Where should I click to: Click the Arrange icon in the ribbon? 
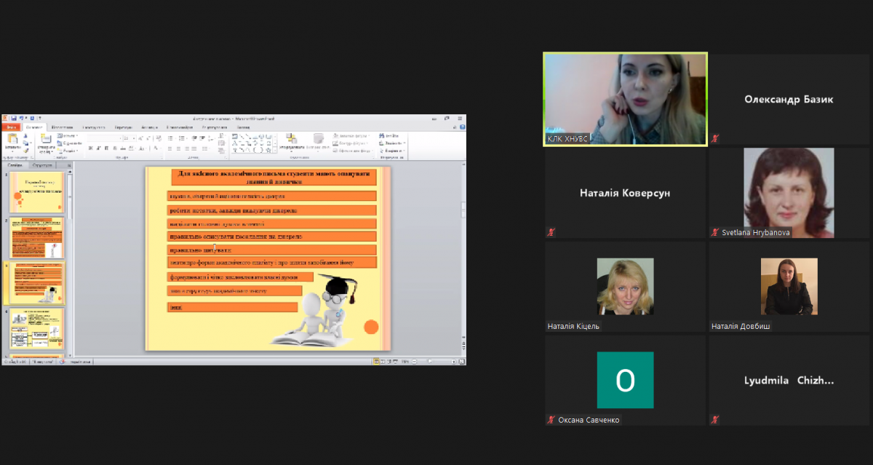pyautogui.click(x=291, y=138)
